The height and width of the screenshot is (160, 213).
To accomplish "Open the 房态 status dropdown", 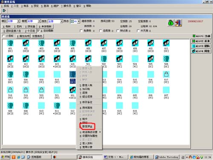I will tap(79, 21).
